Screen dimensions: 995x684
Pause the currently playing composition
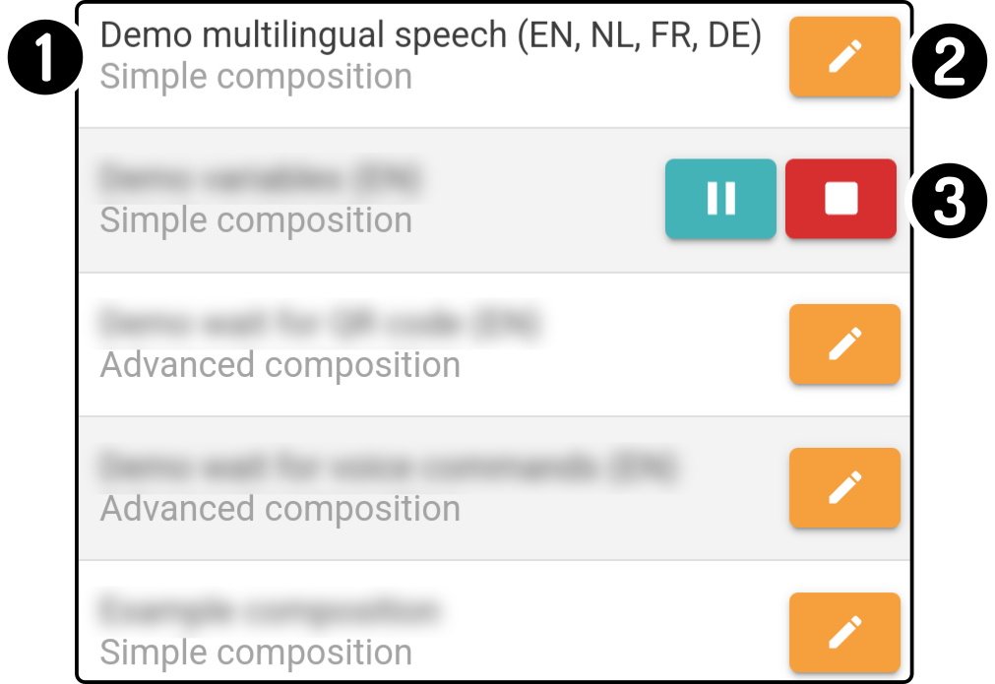(x=720, y=199)
